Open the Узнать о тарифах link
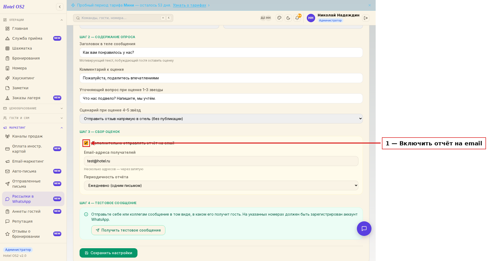 coord(189,5)
